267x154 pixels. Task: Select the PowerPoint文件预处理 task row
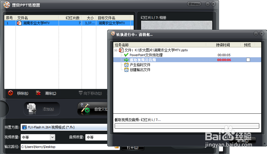point(187,55)
